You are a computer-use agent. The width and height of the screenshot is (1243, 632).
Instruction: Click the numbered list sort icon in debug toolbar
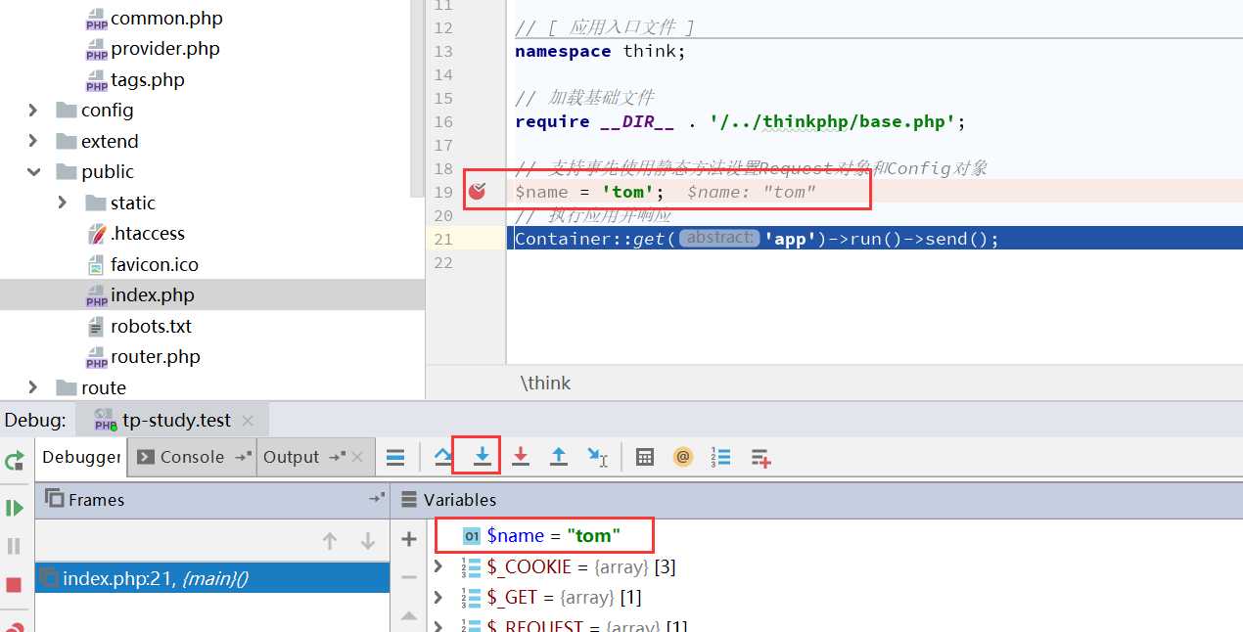coord(721,457)
